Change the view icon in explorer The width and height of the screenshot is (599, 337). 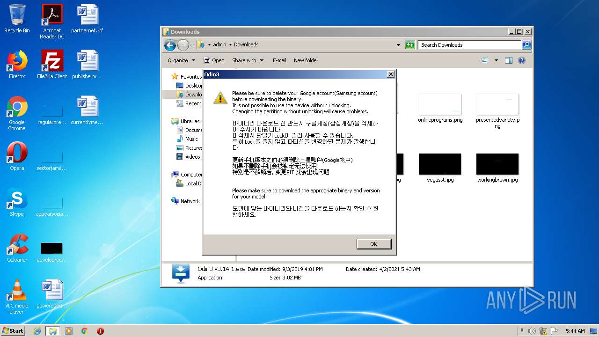coord(485,60)
